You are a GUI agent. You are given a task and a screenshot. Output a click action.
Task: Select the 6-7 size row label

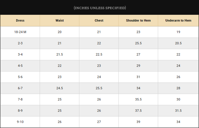click(x=20, y=88)
